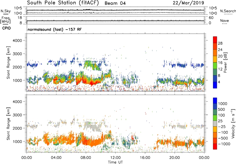Viewport: 236px width, 164px height.
Task: Click the "Nave" legend label
Action: point(224,20)
